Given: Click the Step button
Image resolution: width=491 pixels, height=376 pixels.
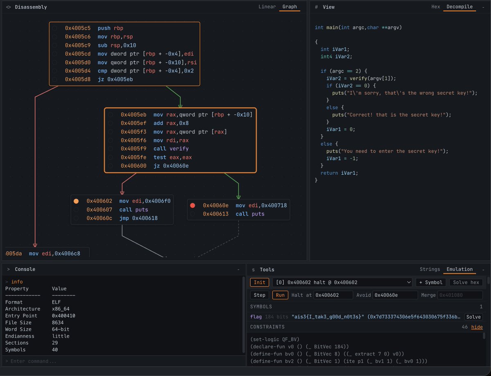Looking at the screenshot, I should pos(260,295).
